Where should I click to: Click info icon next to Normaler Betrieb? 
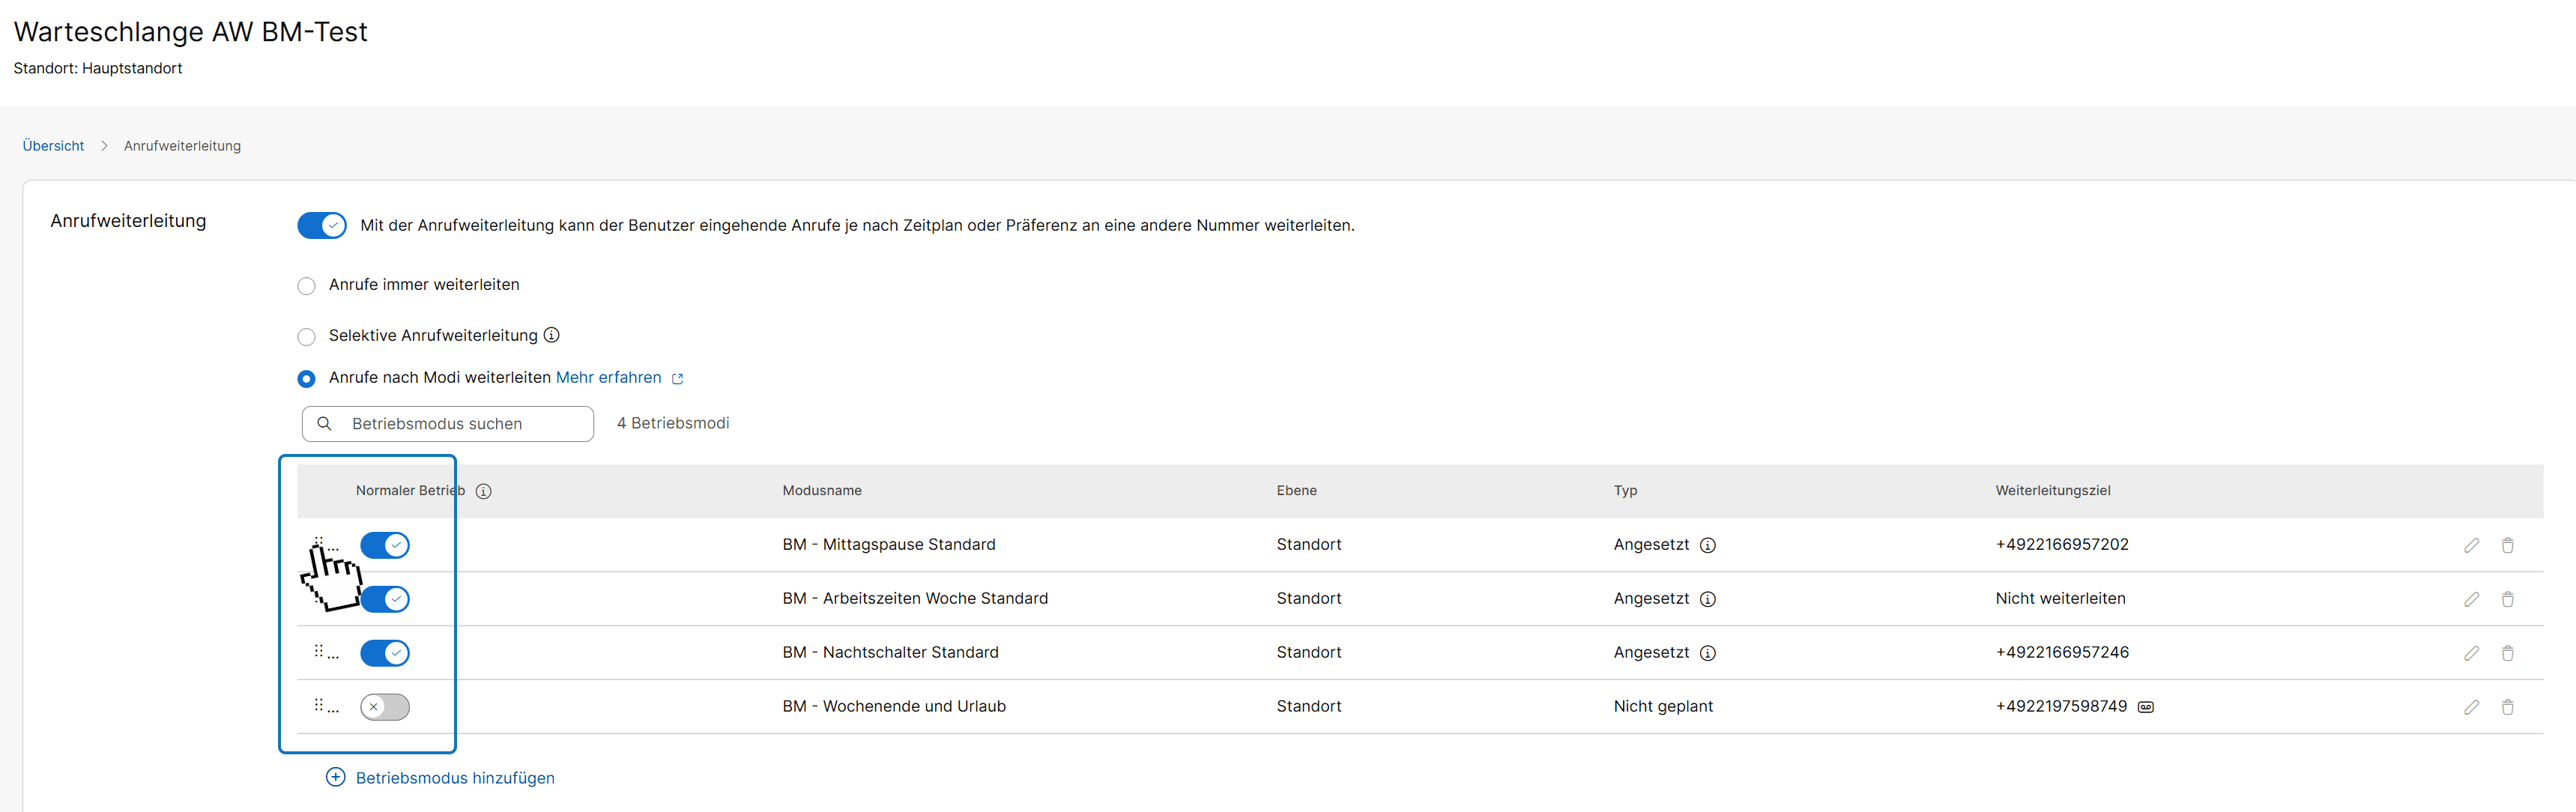(x=483, y=491)
